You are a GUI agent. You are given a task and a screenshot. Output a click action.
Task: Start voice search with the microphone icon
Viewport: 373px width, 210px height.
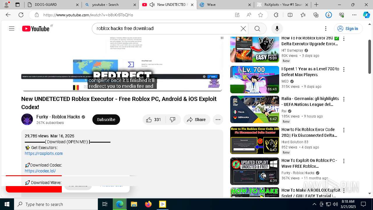pos(277,29)
